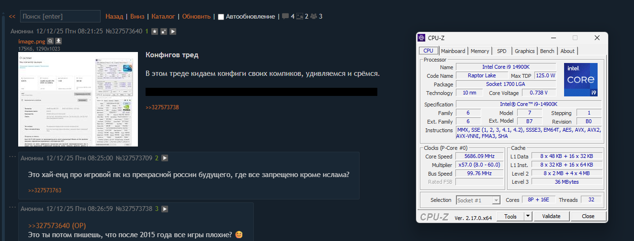Screen dimensions: 634x241
Task: Maximize the CPU-Z window
Action: pyautogui.click(x=575, y=38)
